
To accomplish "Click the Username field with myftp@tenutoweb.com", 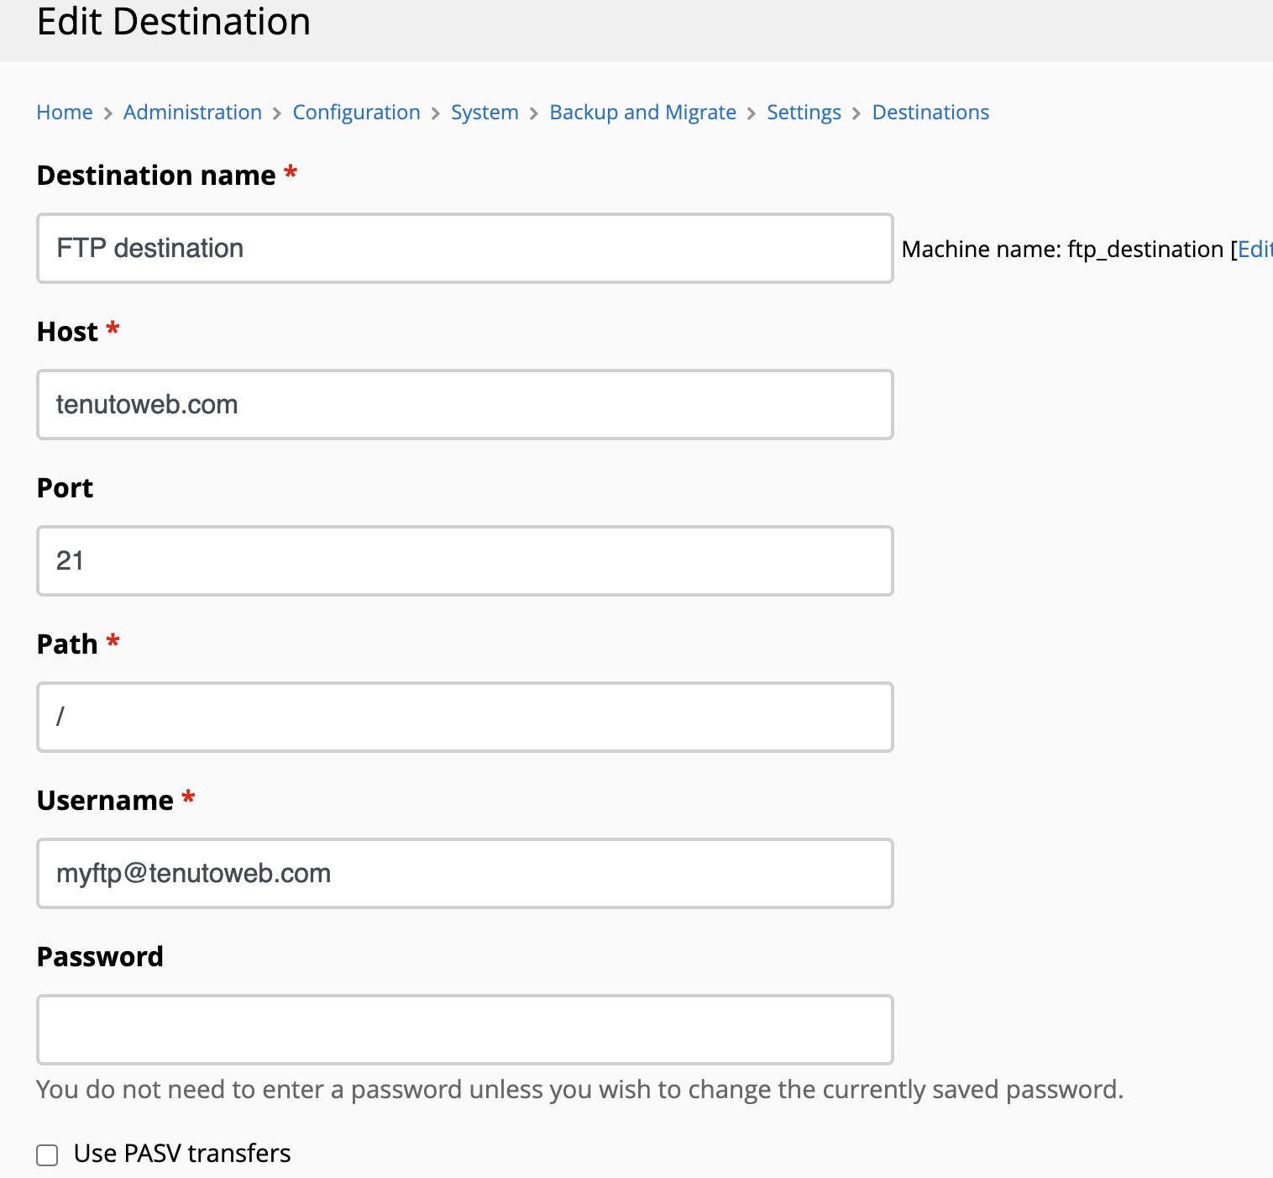I will coord(464,873).
